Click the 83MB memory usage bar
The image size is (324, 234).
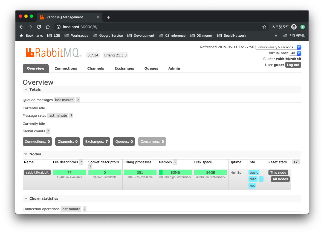tap(175, 173)
